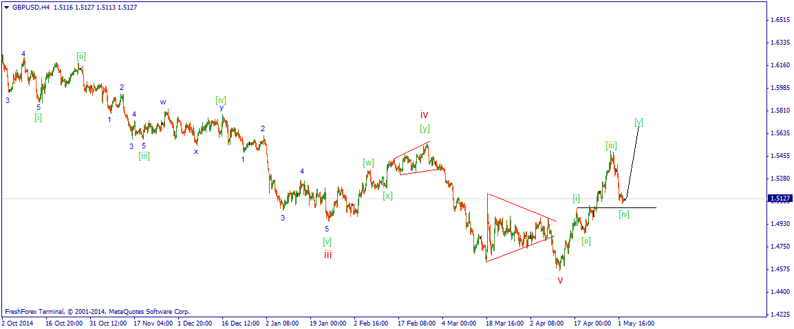
Task: Click the blue w wave label
Action: (x=163, y=102)
